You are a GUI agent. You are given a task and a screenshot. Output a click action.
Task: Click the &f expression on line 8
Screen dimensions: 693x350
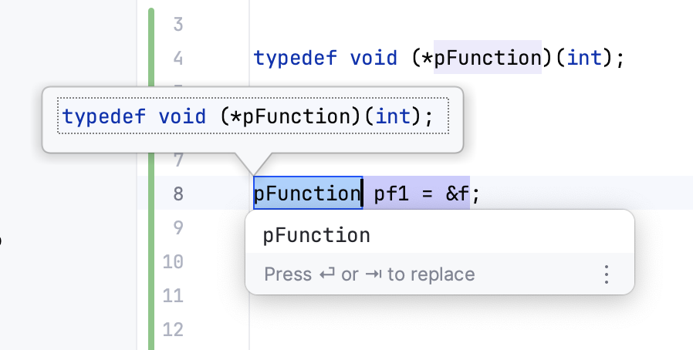458,193
